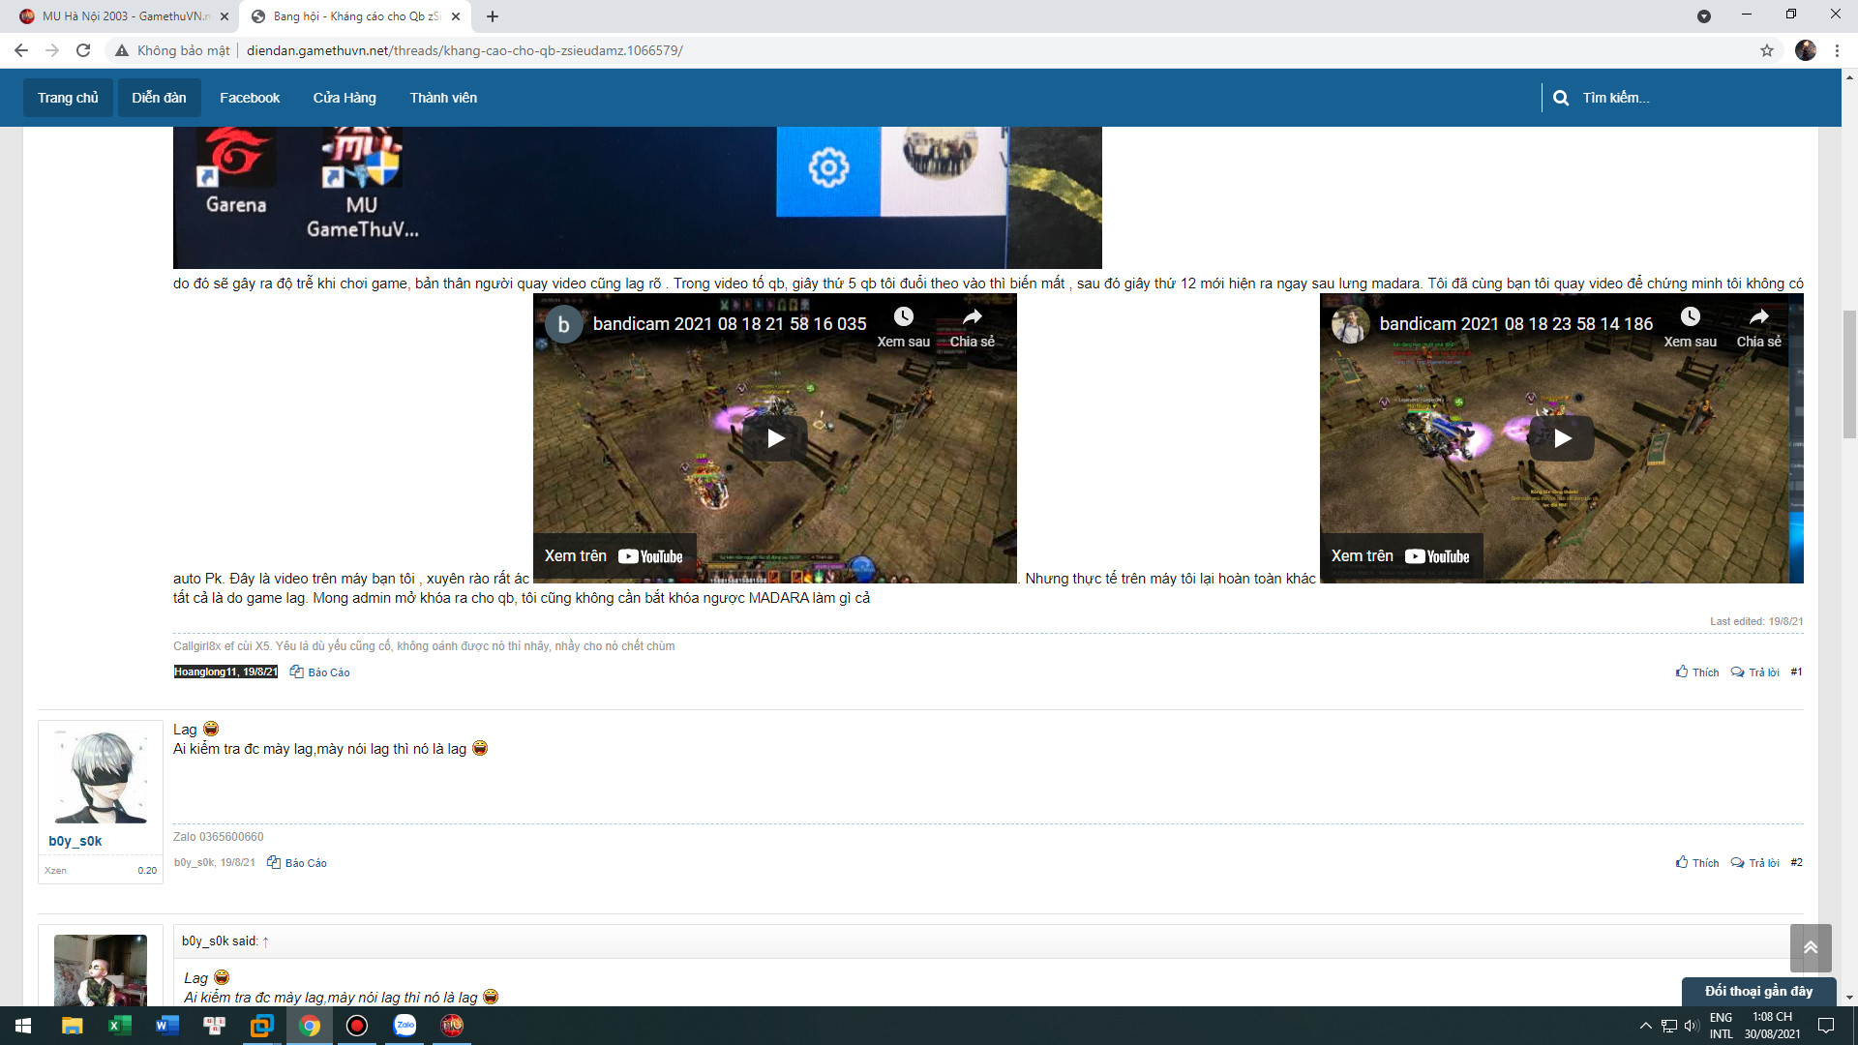The width and height of the screenshot is (1858, 1045).
Task: Play the first bandicam YouTube video
Action: click(775, 438)
